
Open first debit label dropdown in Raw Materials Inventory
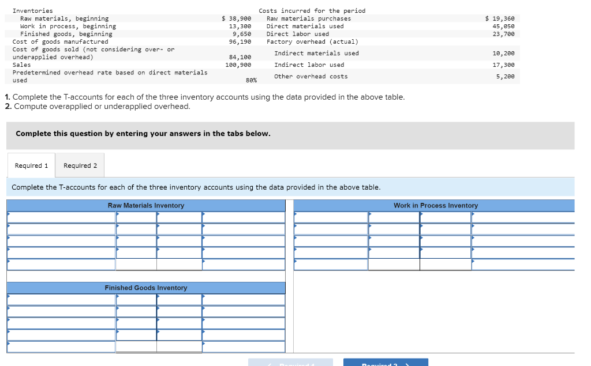tap(58, 216)
